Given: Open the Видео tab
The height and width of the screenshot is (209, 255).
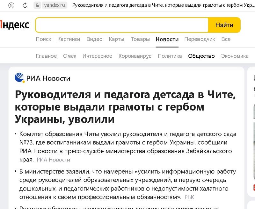Looking at the screenshot, I should pos(94,39).
